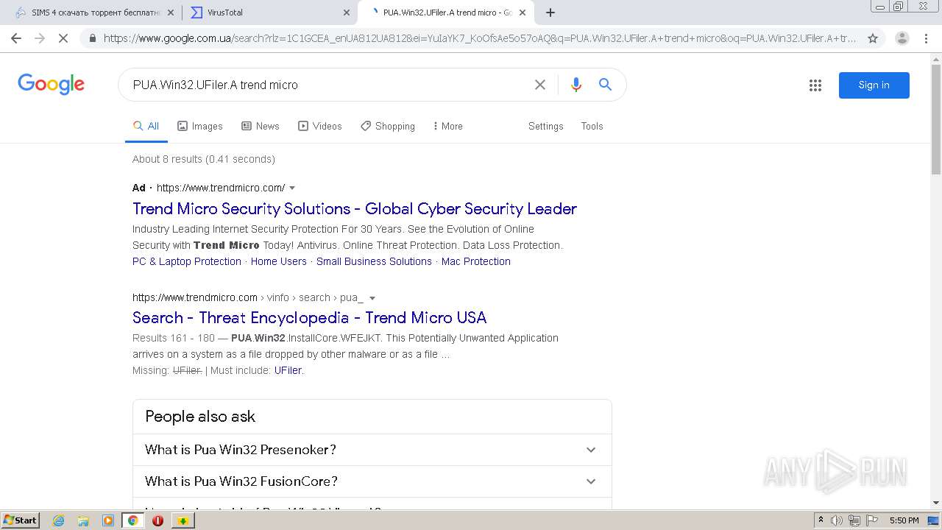Switch to News results
The height and width of the screenshot is (530, 942).
click(x=261, y=126)
